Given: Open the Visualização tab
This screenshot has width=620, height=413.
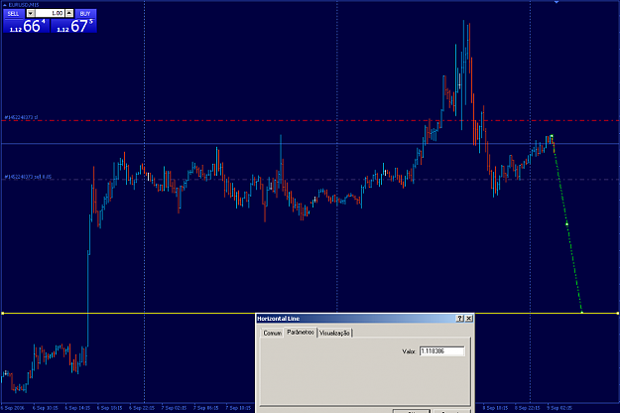Looking at the screenshot, I should coord(334,334).
